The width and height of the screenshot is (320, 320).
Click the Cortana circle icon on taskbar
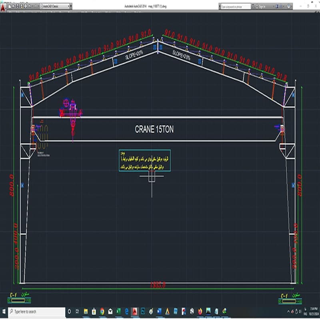coord(69,312)
